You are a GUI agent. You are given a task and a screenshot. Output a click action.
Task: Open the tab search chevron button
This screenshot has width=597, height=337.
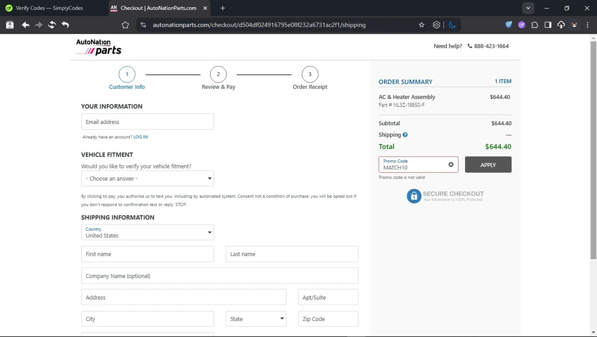pyautogui.click(x=528, y=8)
